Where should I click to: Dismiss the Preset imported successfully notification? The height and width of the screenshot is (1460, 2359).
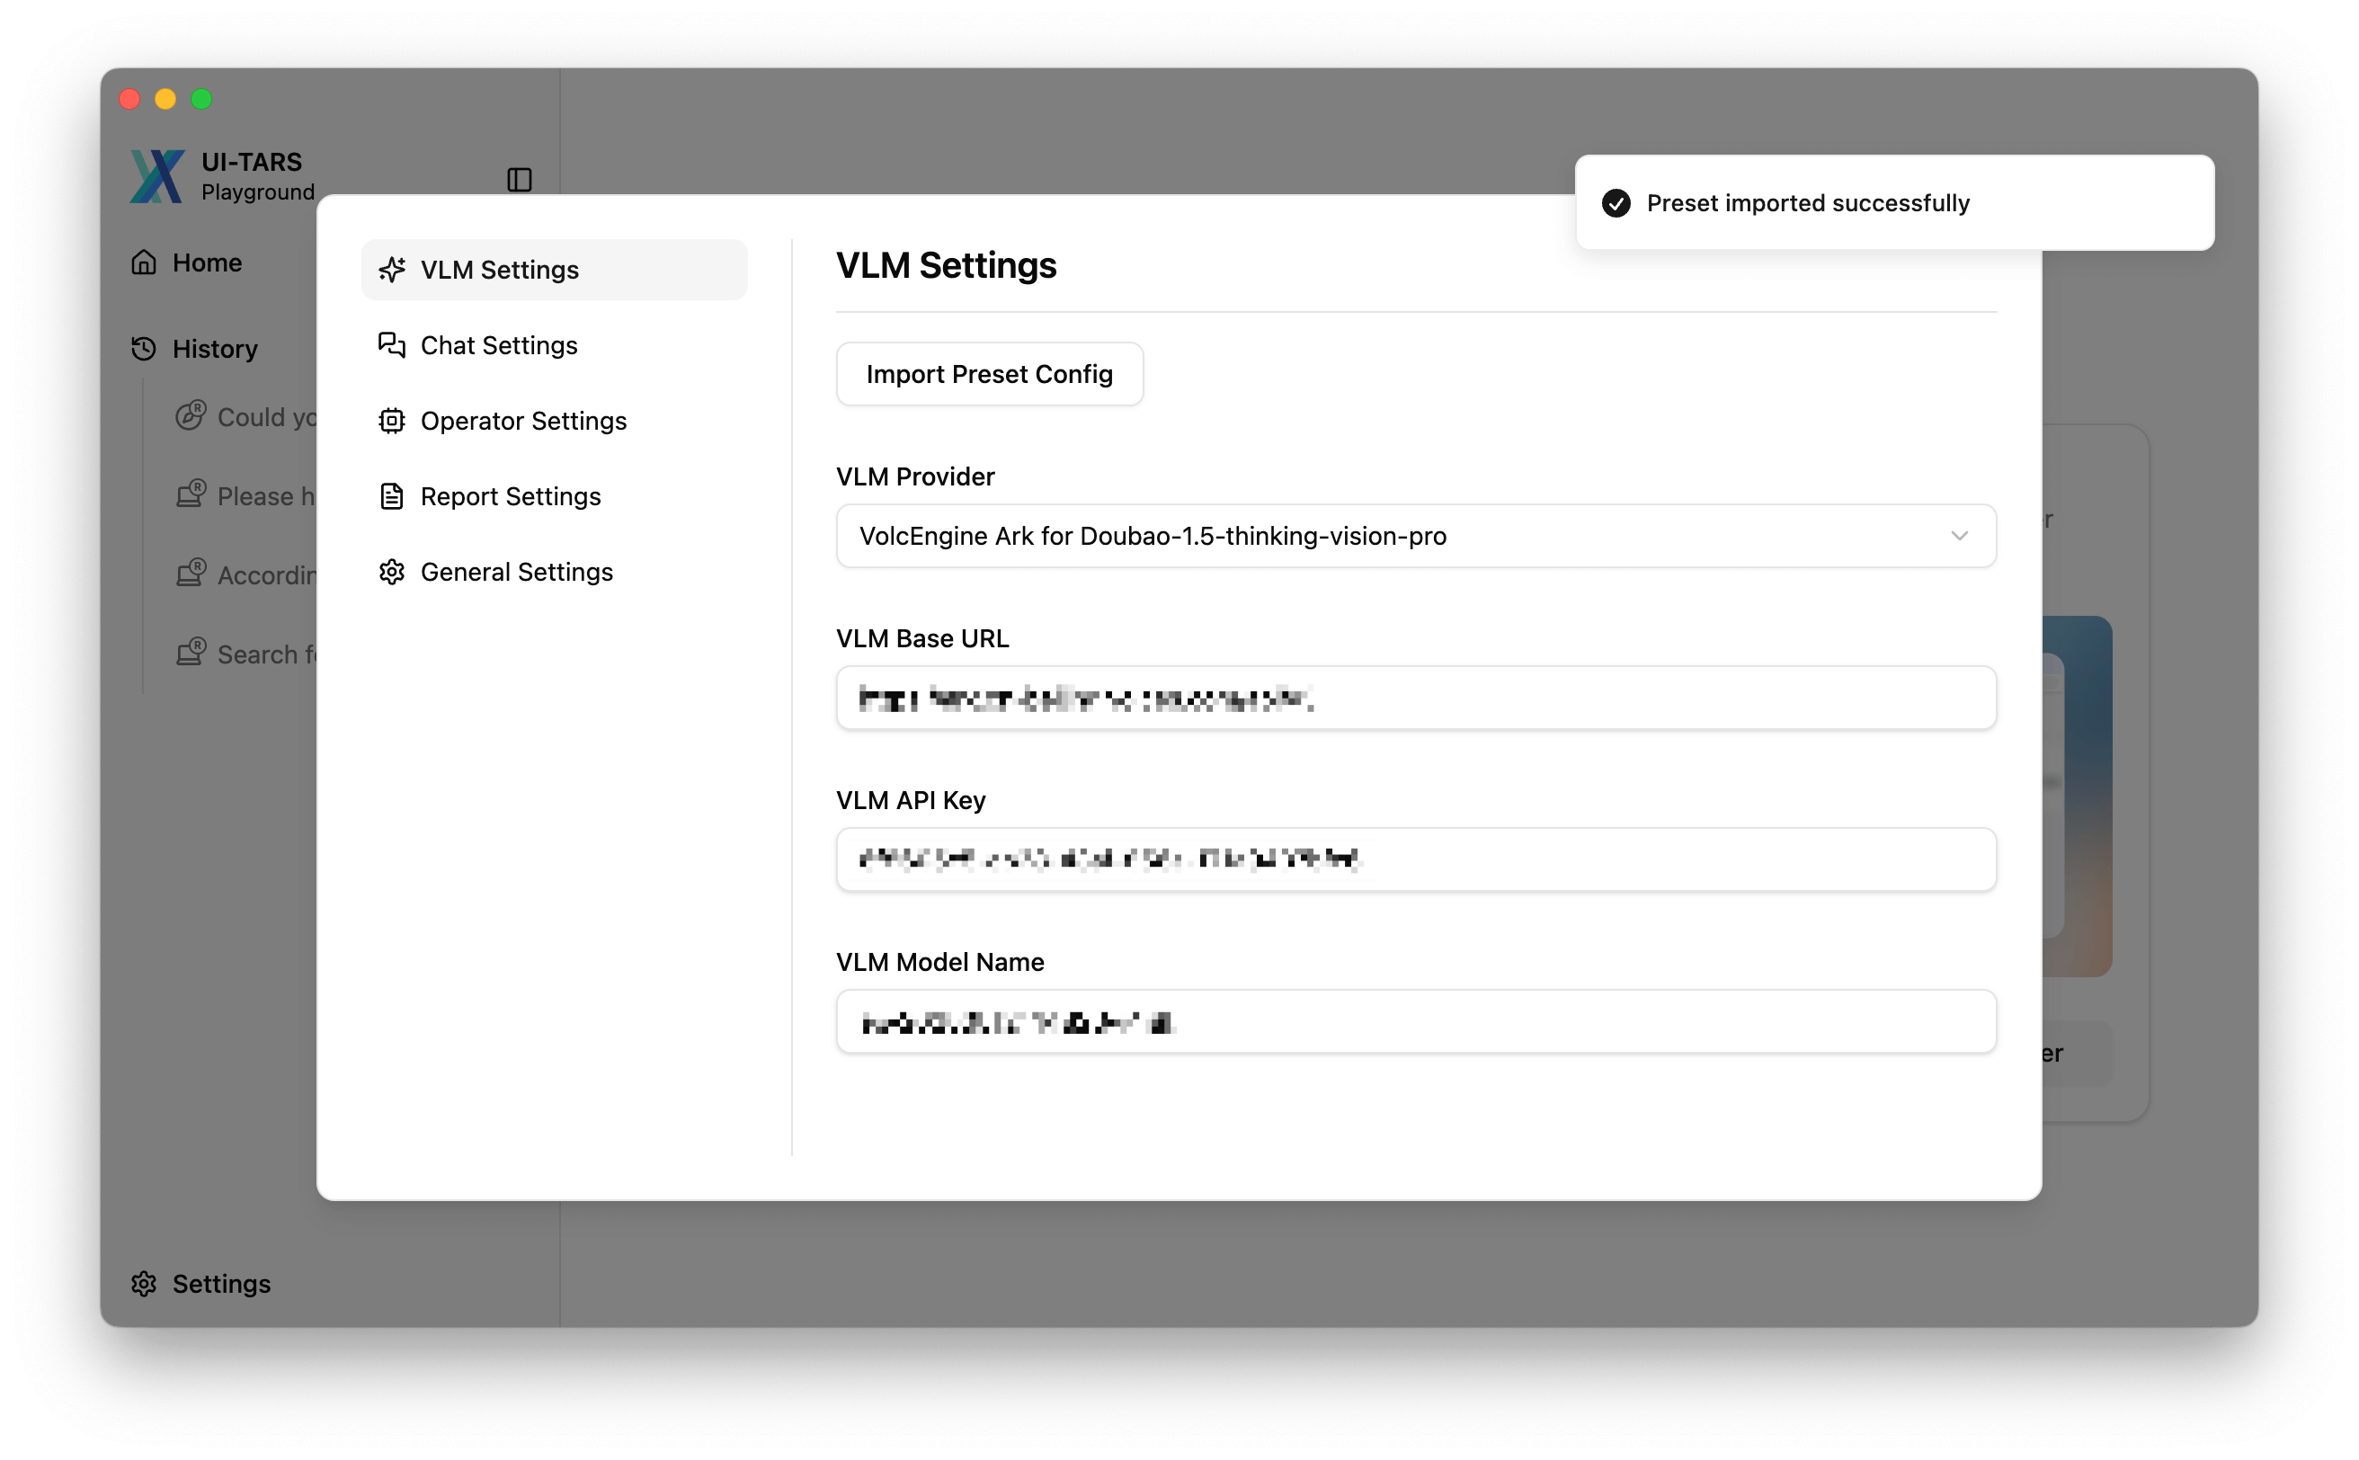click(x=1894, y=203)
